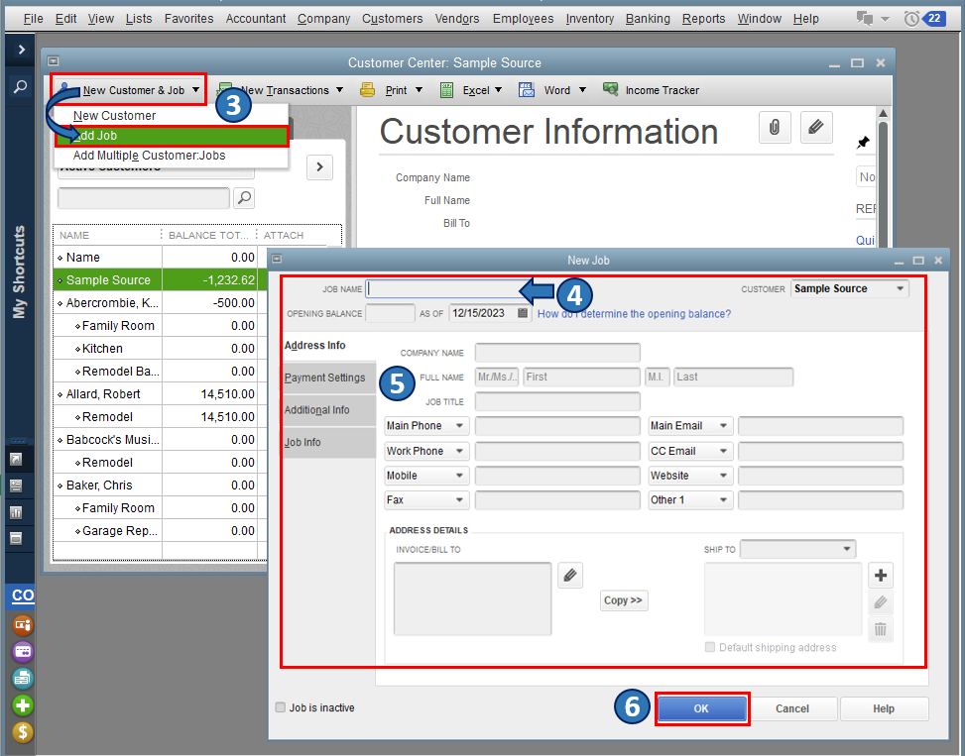Check the Job is inactive checkbox
The height and width of the screenshot is (756, 965).
pyautogui.click(x=281, y=707)
